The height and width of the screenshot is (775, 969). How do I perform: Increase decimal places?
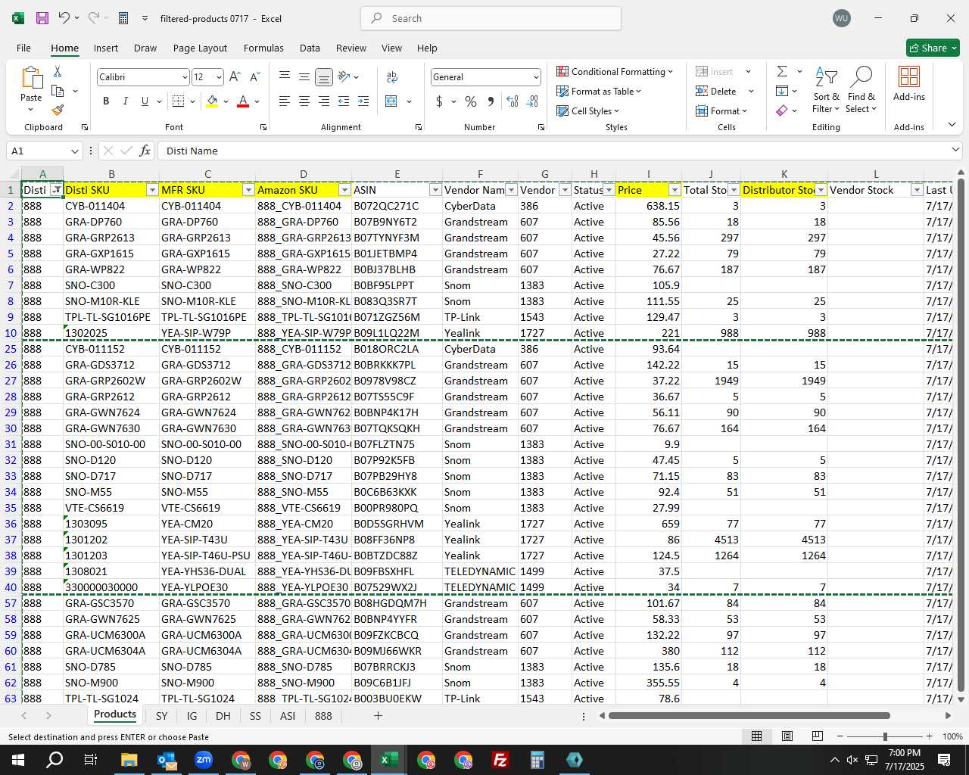pyautogui.click(x=513, y=101)
